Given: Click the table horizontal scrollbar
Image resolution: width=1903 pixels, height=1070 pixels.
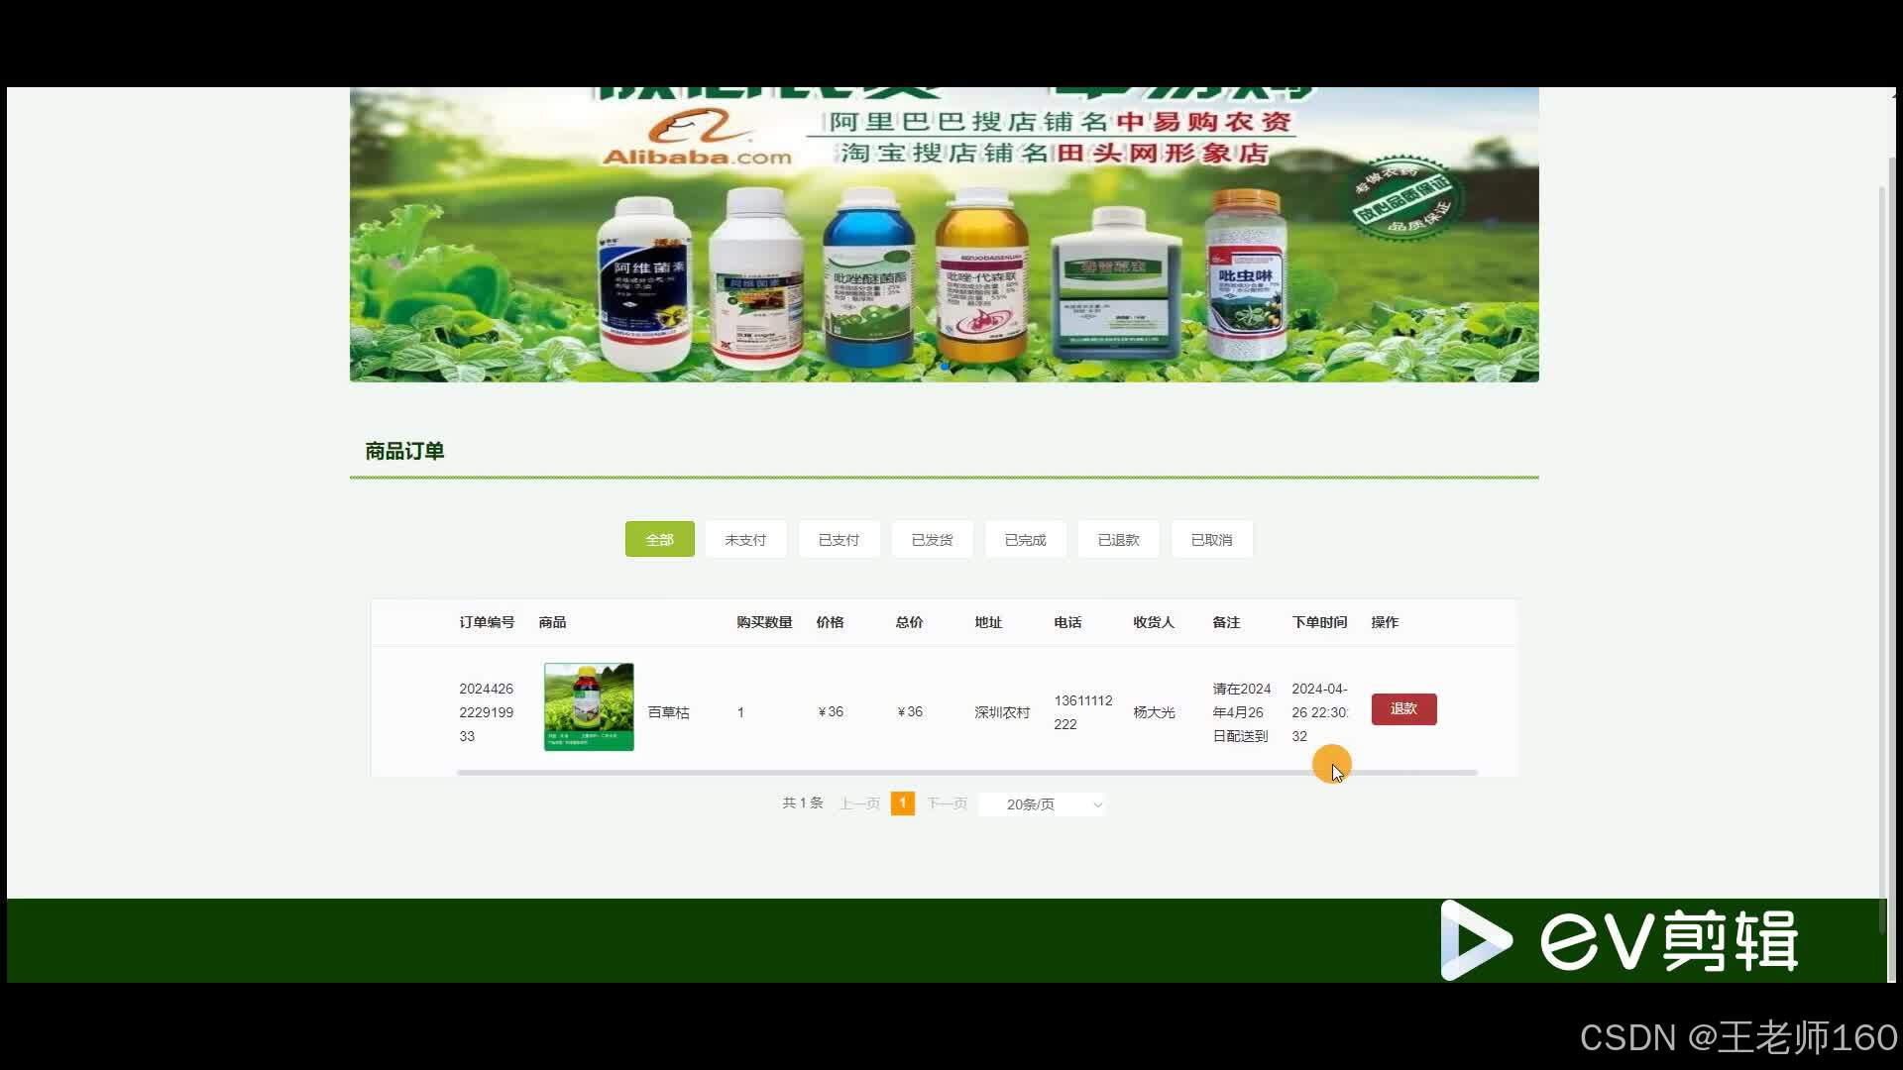Looking at the screenshot, I should 966,772.
